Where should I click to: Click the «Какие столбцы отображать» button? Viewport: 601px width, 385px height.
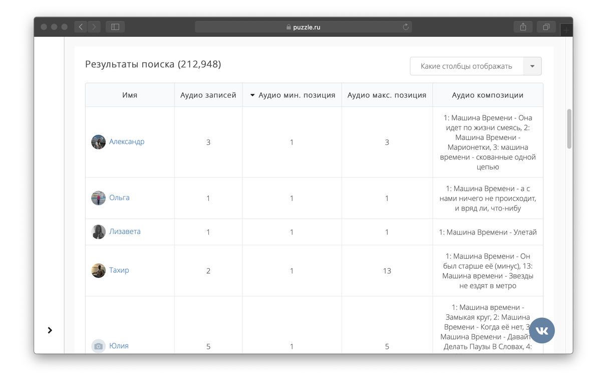pyautogui.click(x=467, y=66)
